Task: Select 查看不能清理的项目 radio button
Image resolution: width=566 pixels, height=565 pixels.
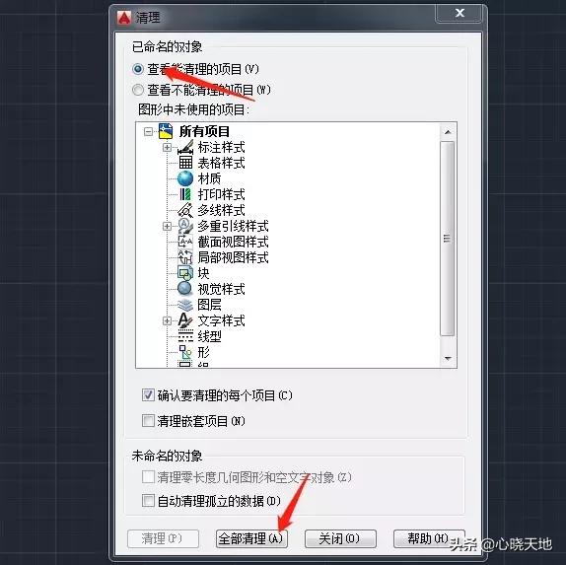Action: coord(138,90)
